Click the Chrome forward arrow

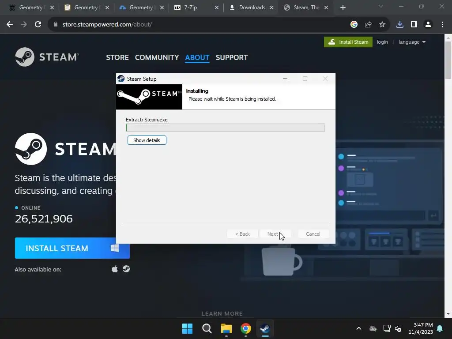click(24, 25)
